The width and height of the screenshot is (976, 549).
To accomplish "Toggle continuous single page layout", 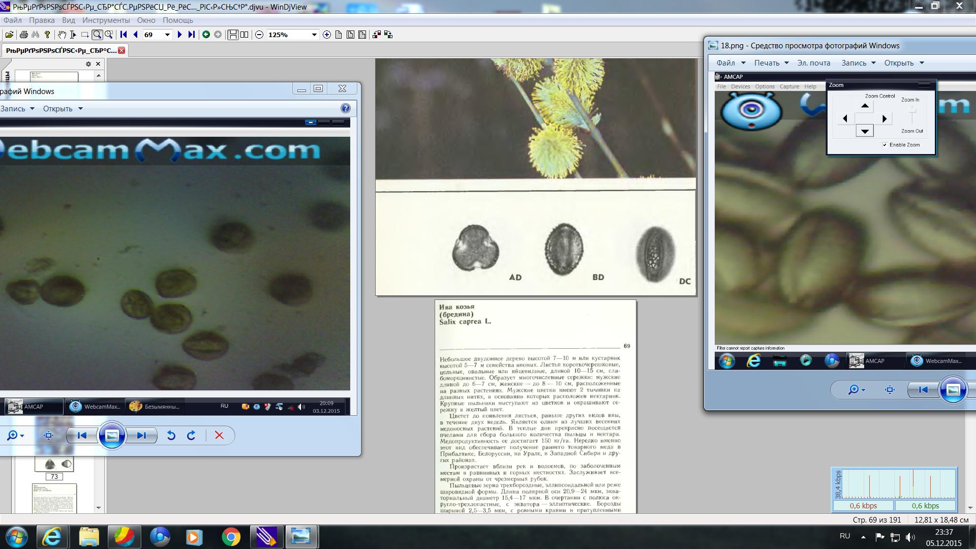I will (x=233, y=35).
